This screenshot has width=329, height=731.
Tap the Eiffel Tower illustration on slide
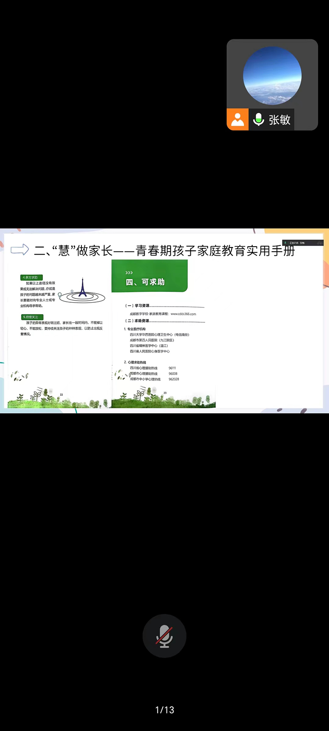tap(83, 288)
